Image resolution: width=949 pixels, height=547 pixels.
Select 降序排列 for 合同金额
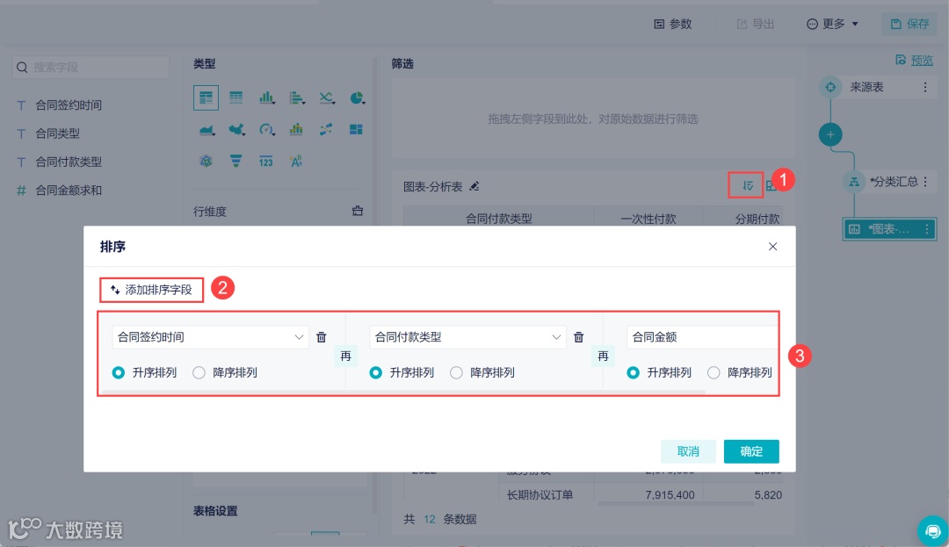713,372
